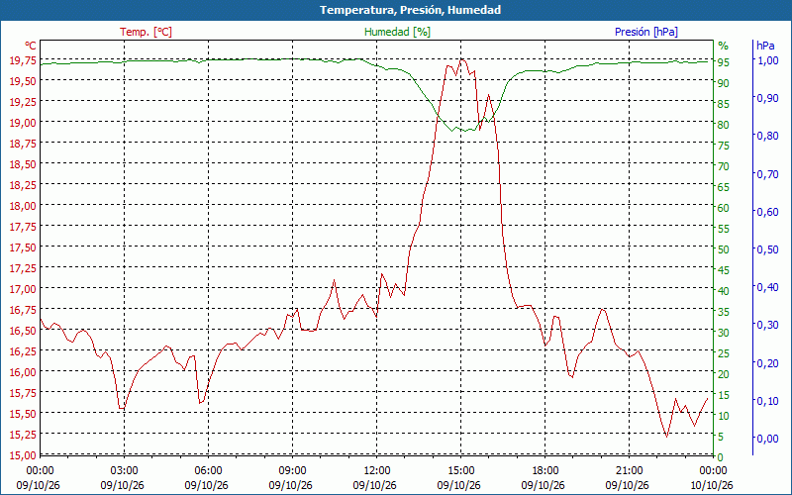Click the red temperature peak near 15:00
The width and height of the screenshot is (792, 495).
click(x=461, y=59)
